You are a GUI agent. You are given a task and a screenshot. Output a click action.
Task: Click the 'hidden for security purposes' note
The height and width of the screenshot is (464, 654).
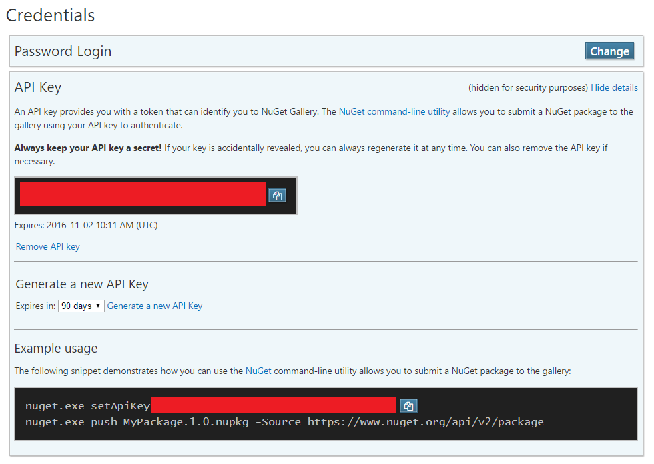tap(528, 88)
